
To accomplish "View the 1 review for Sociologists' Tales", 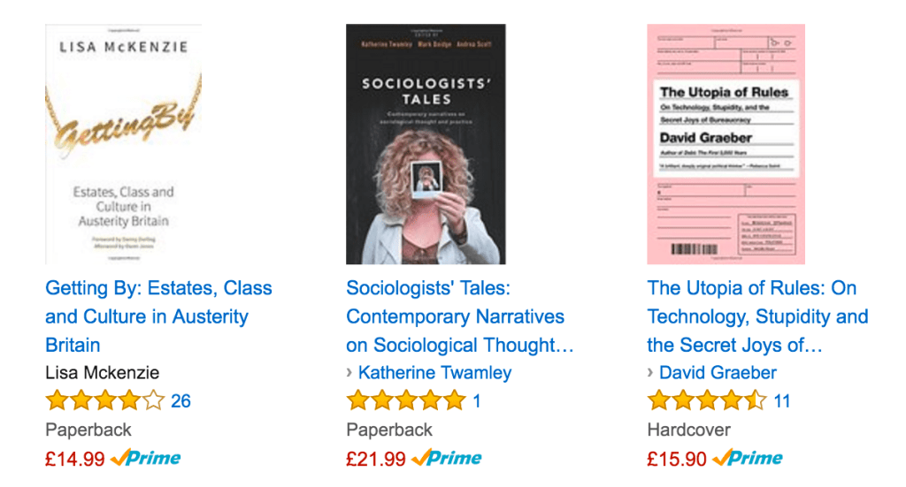I will [477, 401].
